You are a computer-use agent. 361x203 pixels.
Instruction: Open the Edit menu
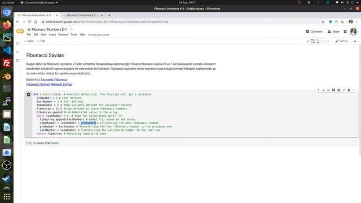36,34
